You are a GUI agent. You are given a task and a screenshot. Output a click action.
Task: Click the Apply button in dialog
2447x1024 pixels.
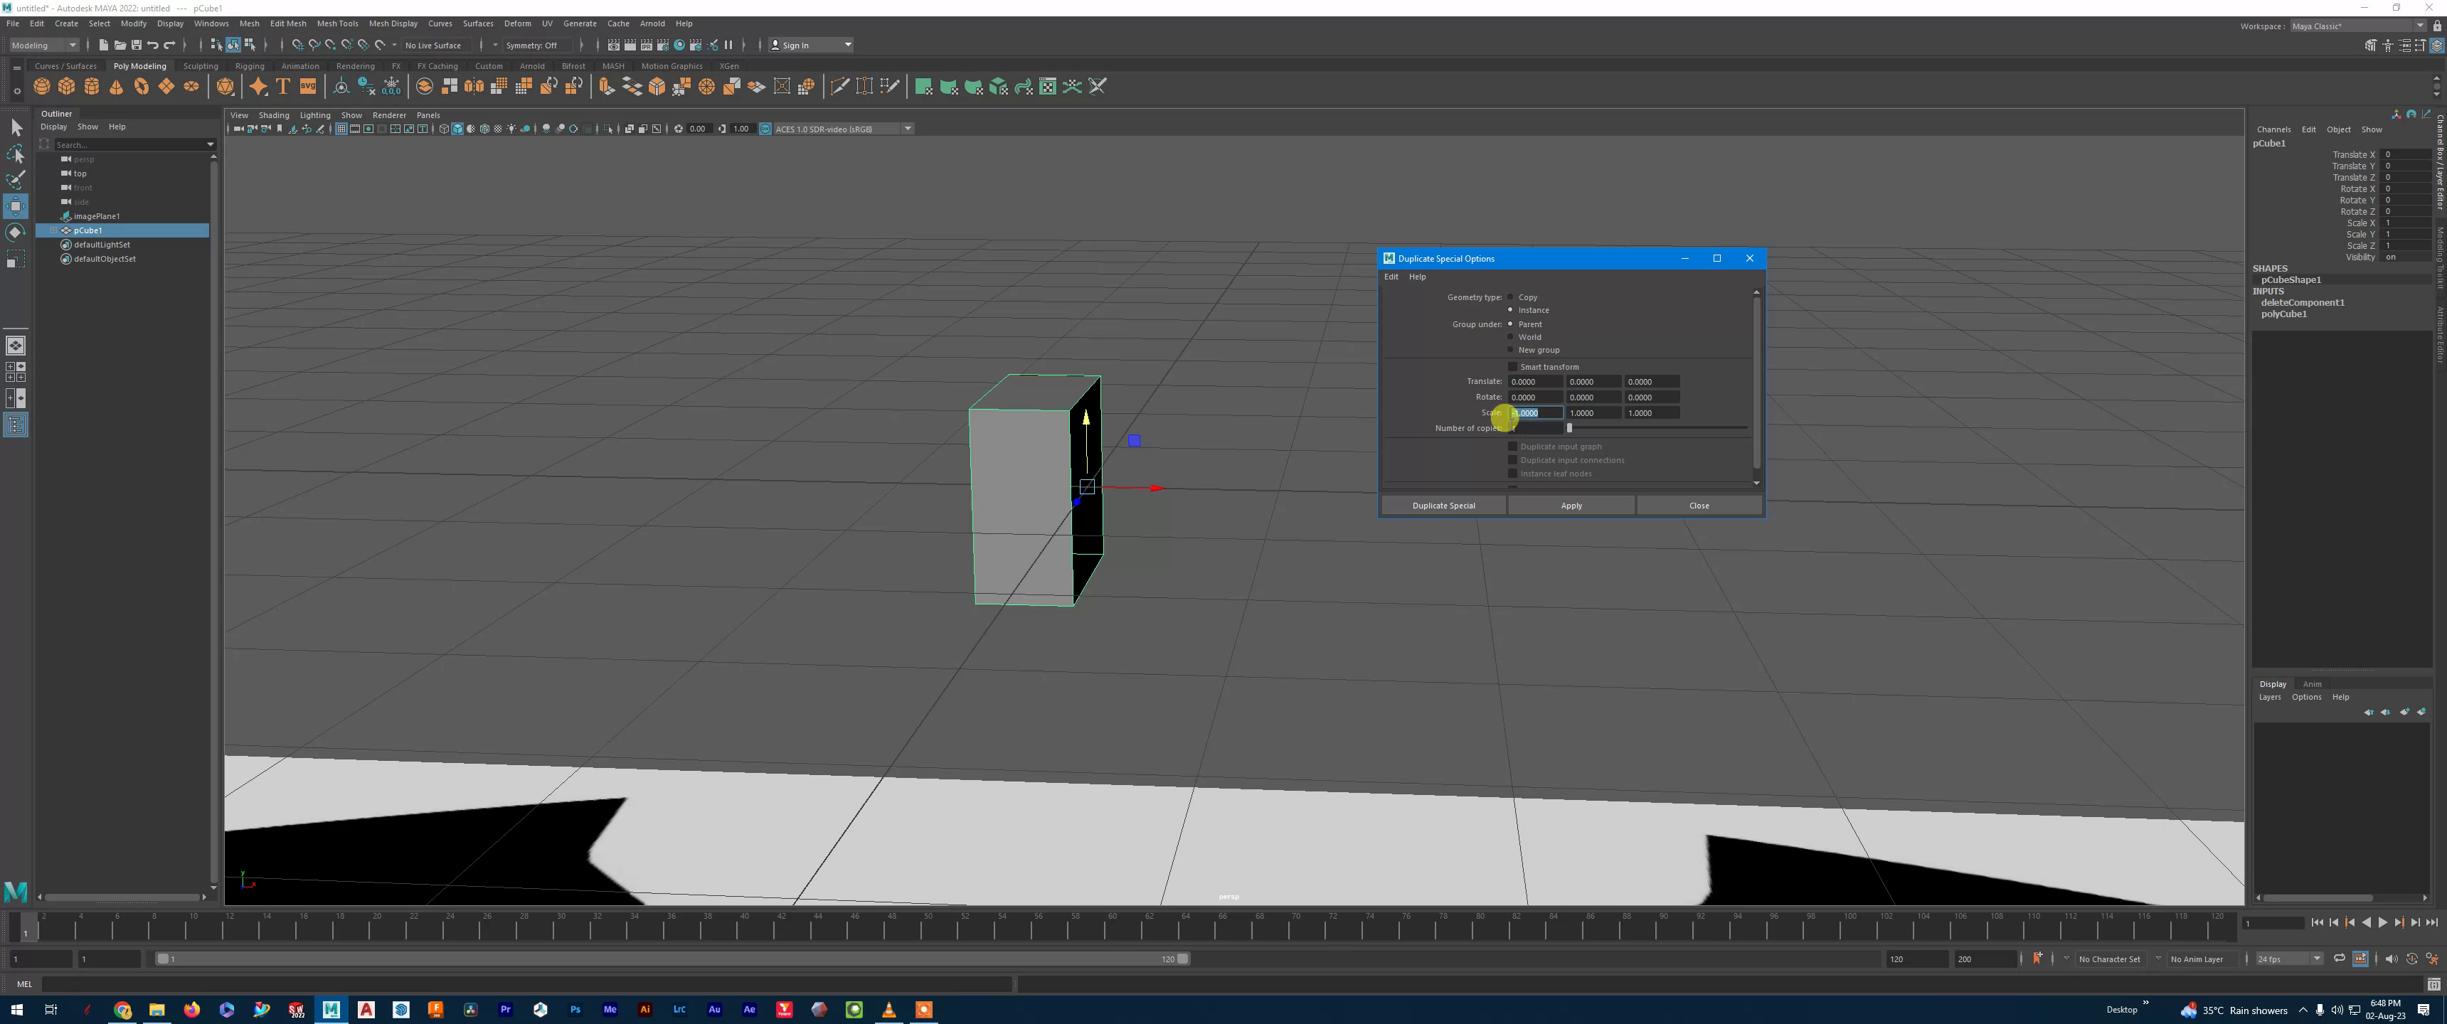(x=1571, y=506)
